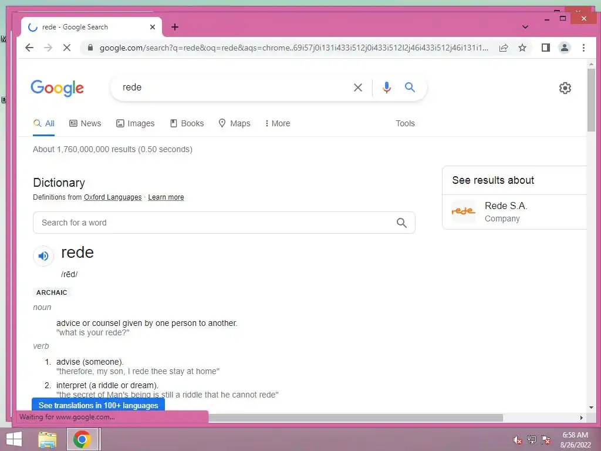Open the network tray icon
Viewport: 601px width, 451px height.
click(x=531, y=440)
